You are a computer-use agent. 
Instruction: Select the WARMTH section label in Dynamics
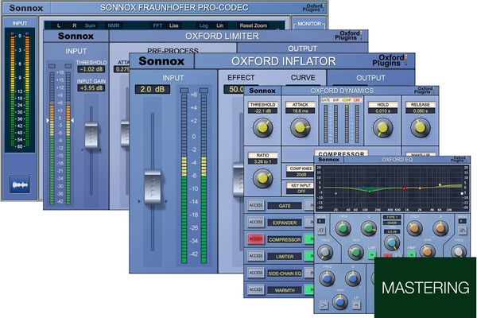(x=285, y=290)
